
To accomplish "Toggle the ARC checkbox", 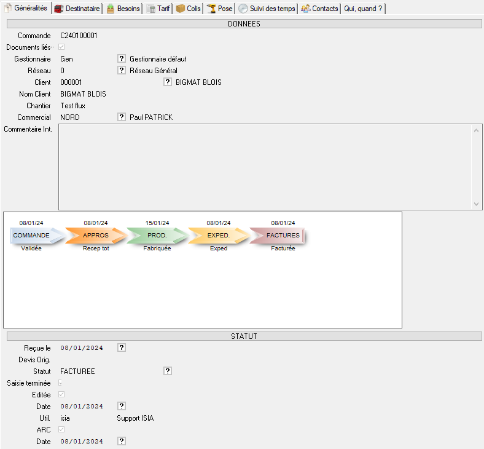I will (61, 430).
